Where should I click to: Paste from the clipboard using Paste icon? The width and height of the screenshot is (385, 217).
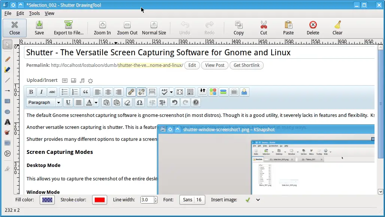coord(288,28)
